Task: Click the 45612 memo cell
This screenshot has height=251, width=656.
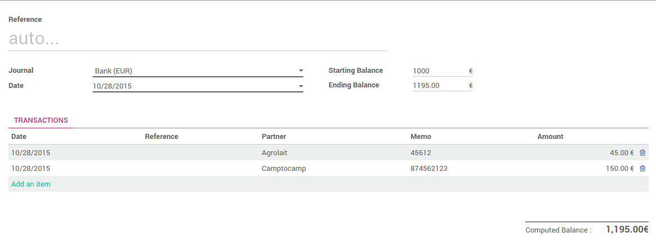Action: pos(421,152)
